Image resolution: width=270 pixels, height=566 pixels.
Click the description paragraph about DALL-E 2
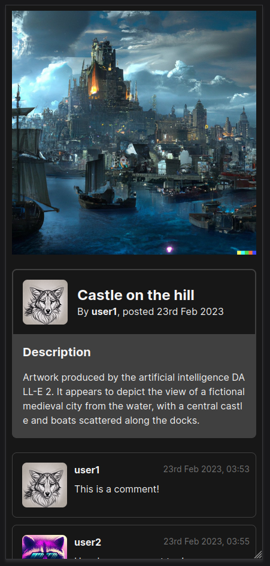[134, 399]
